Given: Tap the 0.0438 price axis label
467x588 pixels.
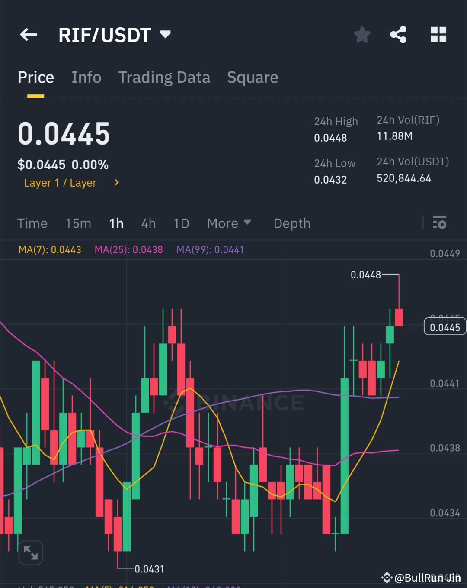Looking at the screenshot, I should (x=445, y=448).
